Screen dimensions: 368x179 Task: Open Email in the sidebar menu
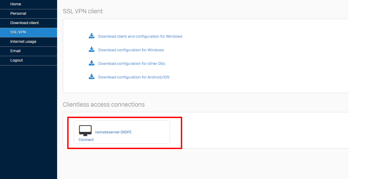15,51
